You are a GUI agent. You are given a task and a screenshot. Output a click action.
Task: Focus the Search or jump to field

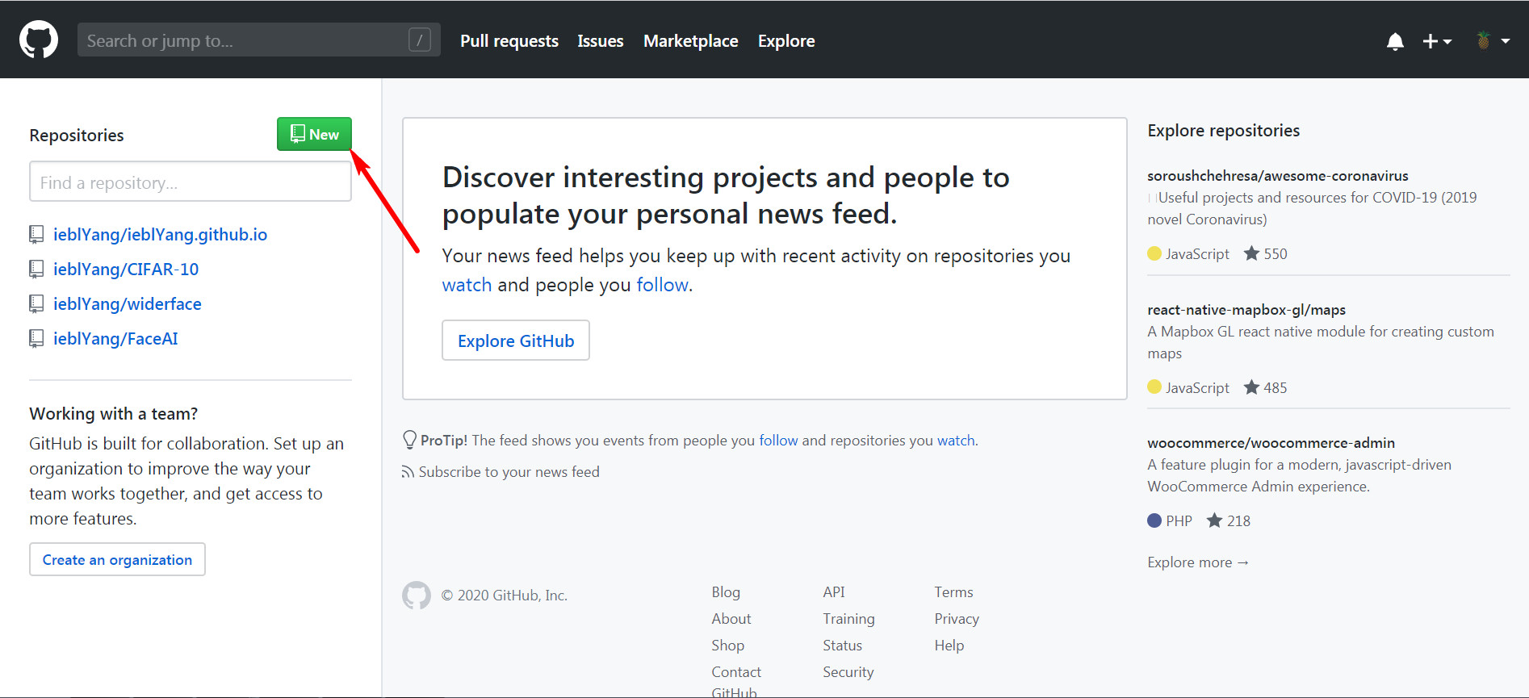pos(258,40)
